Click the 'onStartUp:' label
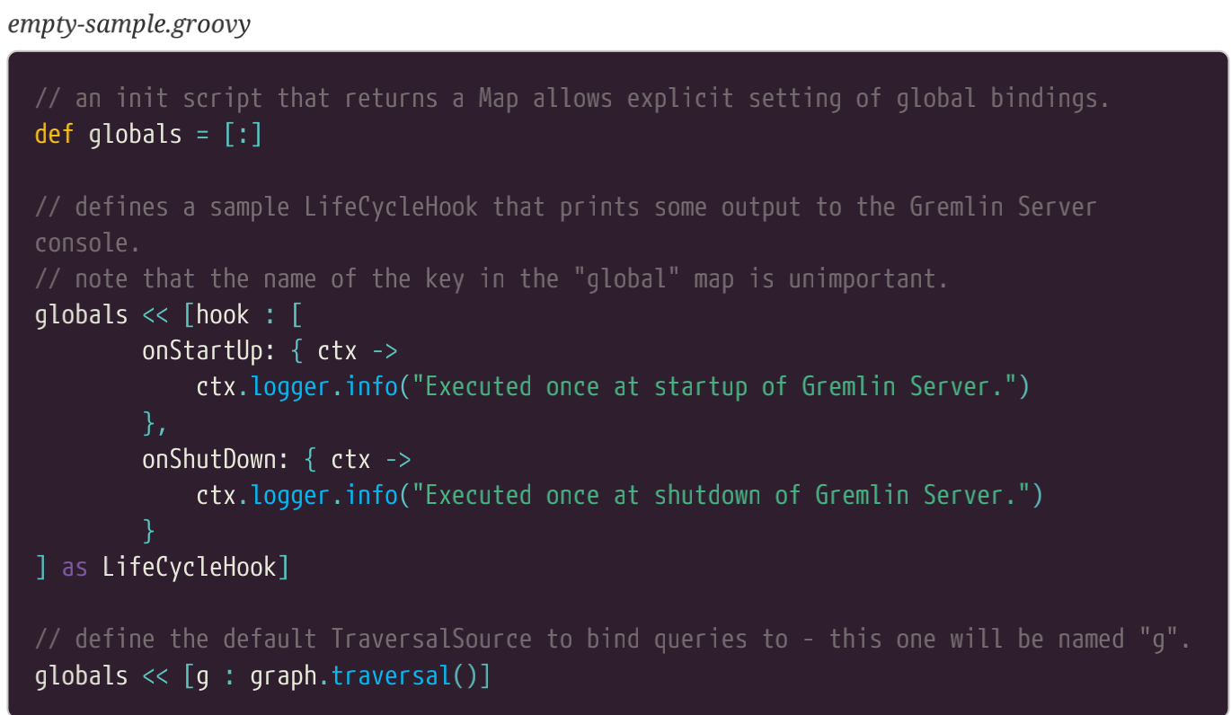The height and width of the screenshot is (715, 1231). coord(209,350)
